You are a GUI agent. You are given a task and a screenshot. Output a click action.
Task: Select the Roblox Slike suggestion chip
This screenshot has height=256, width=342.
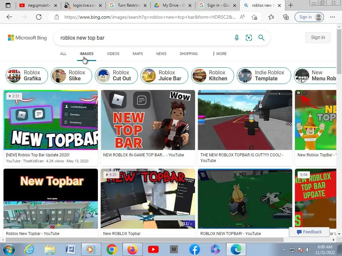click(x=71, y=76)
